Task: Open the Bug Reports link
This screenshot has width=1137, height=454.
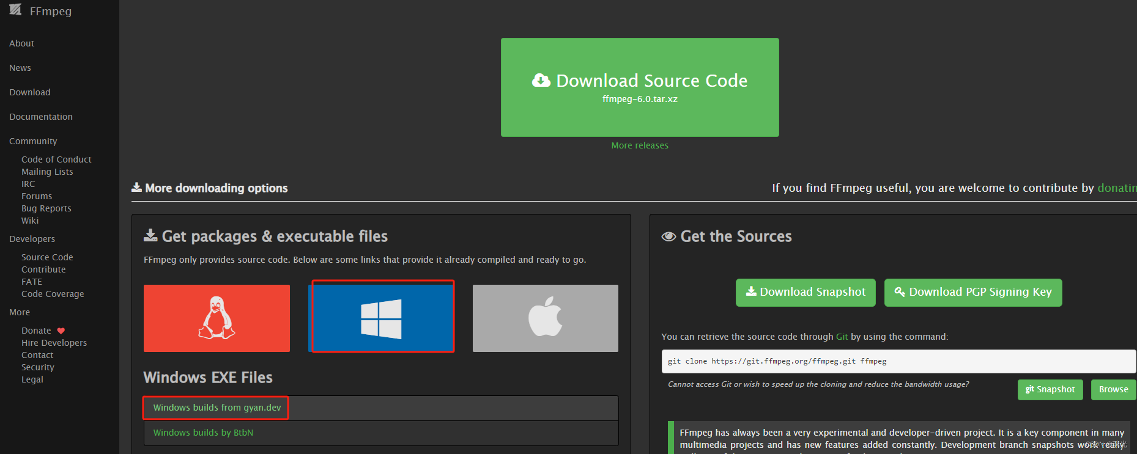Action: click(46, 208)
